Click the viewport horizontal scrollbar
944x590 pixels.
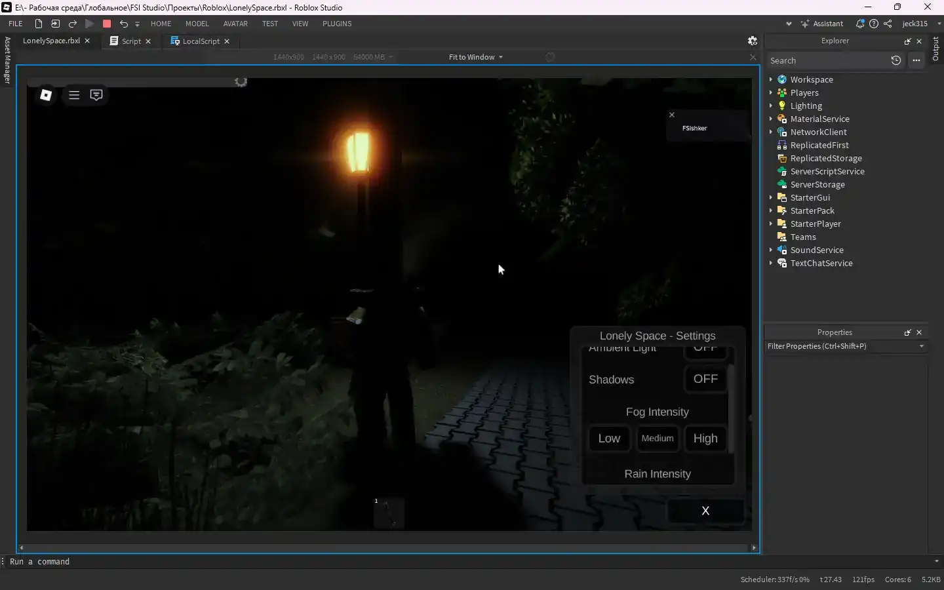[x=387, y=547]
